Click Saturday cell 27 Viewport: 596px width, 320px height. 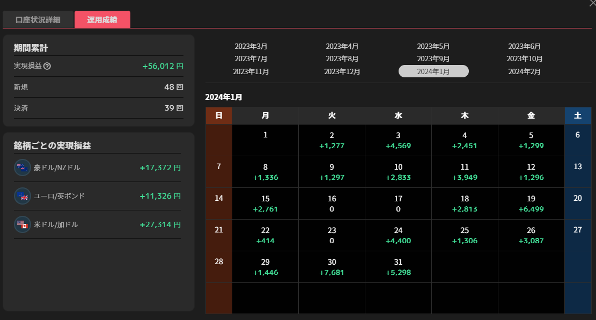(x=578, y=235)
